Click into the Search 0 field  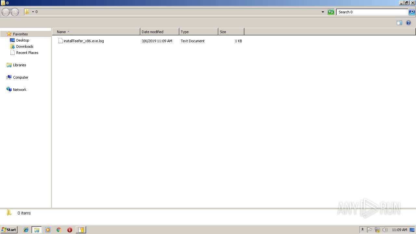point(372,12)
